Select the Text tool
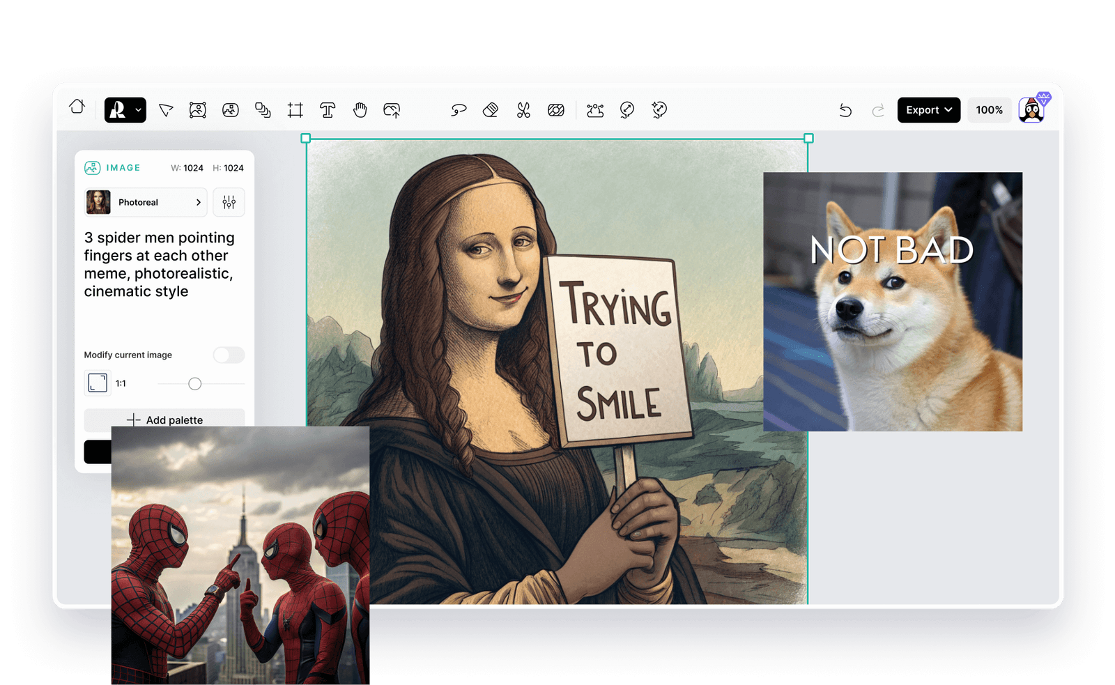Image resolution: width=1115 pixels, height=685 pixels. pos(328,110)
